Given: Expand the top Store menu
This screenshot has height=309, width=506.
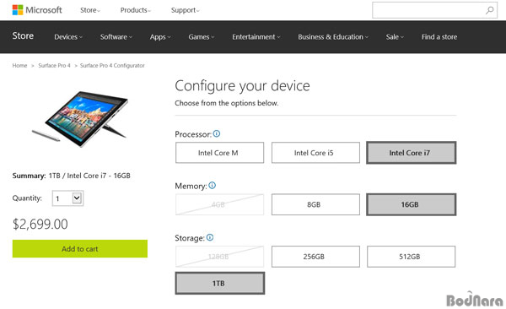Looking at the screenshot, I should click(x=90, y=10).
